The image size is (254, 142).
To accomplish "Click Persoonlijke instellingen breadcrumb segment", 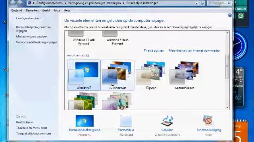I will point(142,3).
